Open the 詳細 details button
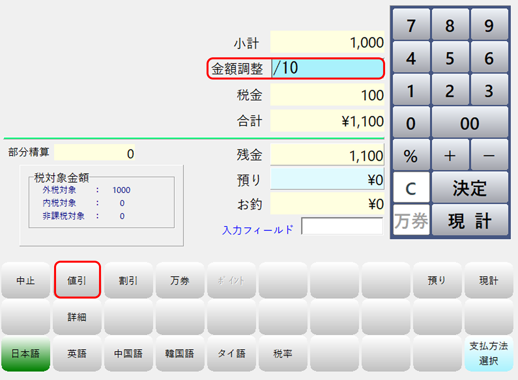Image resolution: width=518 pixels, height=380 pixels. (x=77, y=317)
